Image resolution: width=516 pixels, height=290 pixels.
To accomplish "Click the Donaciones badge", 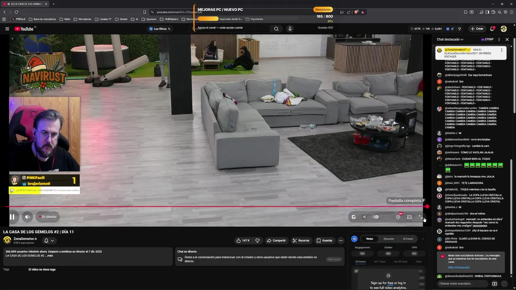I will point(323,9).
